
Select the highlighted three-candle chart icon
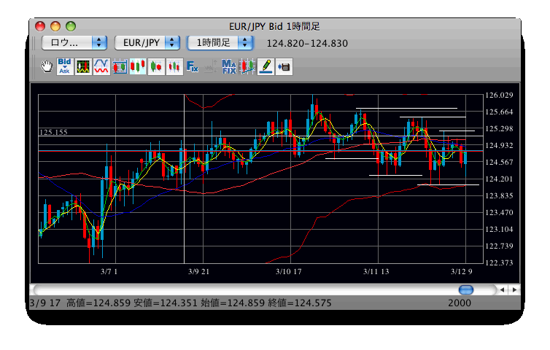(x=138, y=66)
